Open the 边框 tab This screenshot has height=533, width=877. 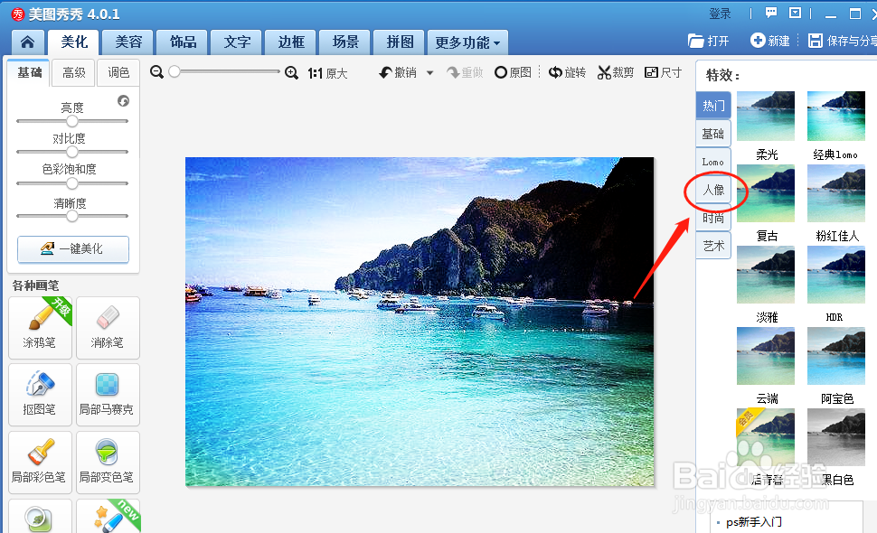pyautogui.click(x=291, y=42)
